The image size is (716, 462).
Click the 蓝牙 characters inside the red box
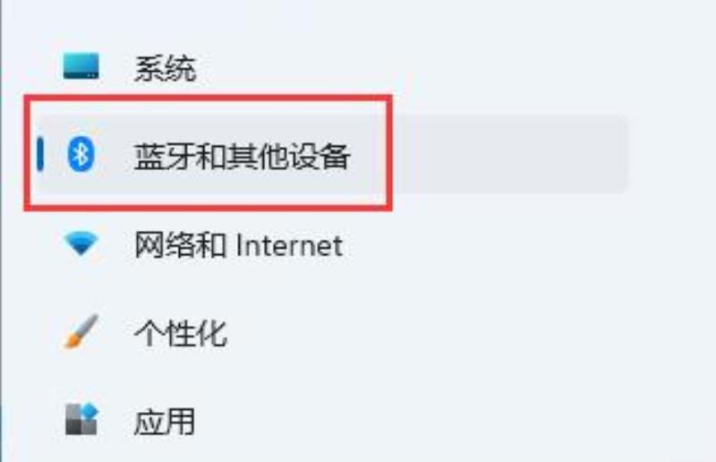[165, 156]
